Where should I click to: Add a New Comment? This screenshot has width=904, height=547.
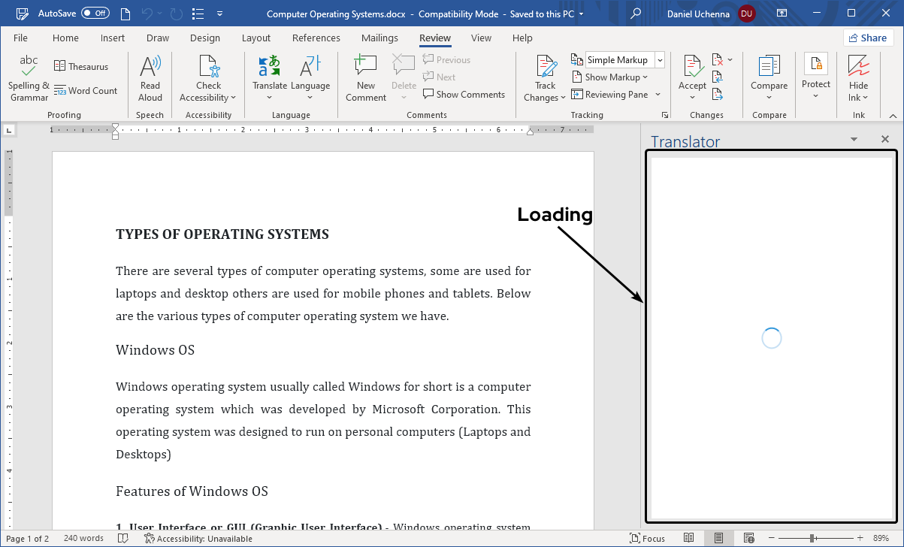(x=366, y=69)
